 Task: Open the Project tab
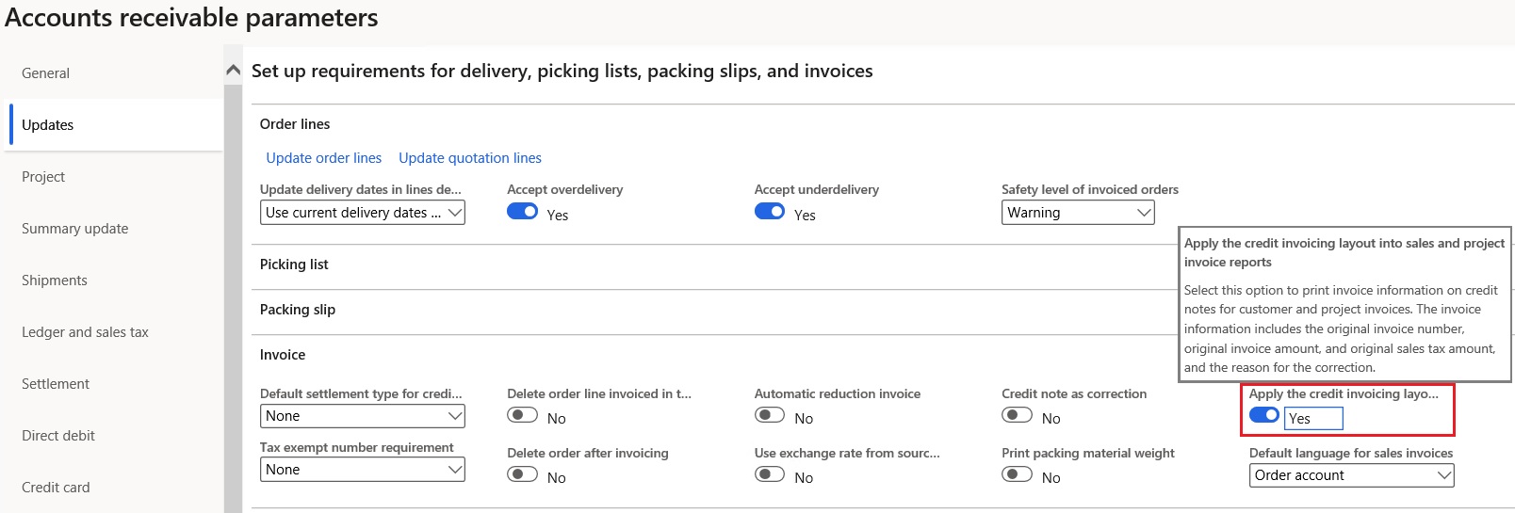pos(43,177)
